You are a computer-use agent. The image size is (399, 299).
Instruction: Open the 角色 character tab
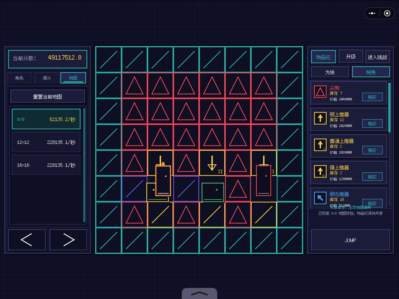(x=19, y=78)
